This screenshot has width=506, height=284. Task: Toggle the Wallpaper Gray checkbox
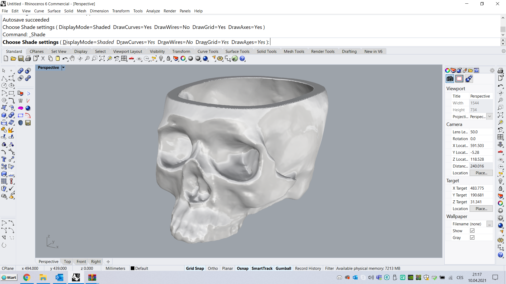click(472, 237)
